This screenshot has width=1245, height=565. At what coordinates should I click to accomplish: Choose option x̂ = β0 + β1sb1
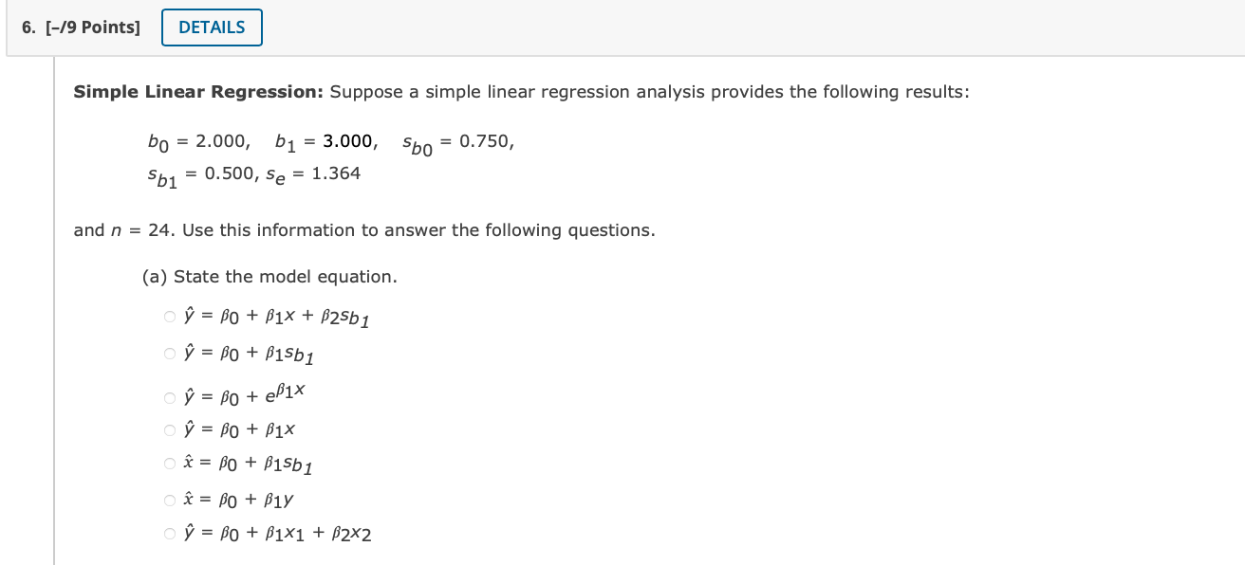click(x=169, y=464)
